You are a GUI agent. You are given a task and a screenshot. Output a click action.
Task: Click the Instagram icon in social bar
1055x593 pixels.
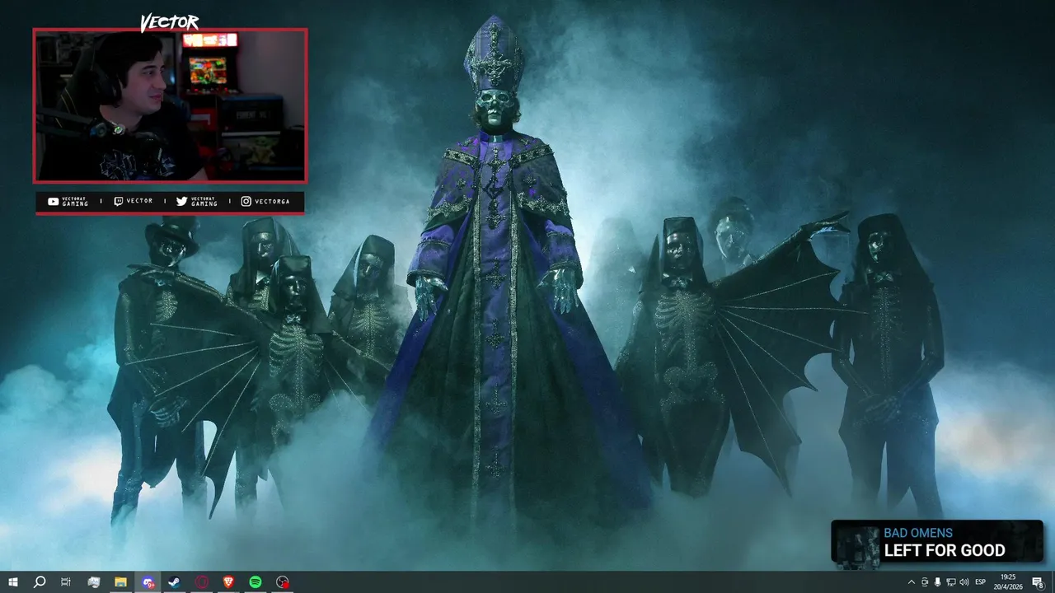click(x=246, y=201)
